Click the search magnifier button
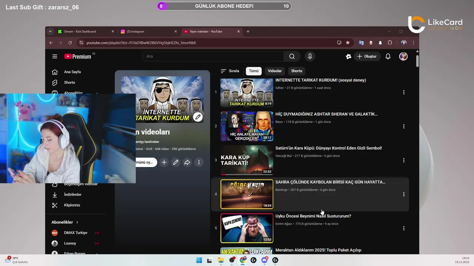 [292, 57]
